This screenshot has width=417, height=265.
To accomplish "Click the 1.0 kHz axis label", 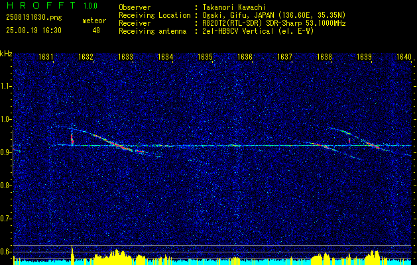I will 6,119.
